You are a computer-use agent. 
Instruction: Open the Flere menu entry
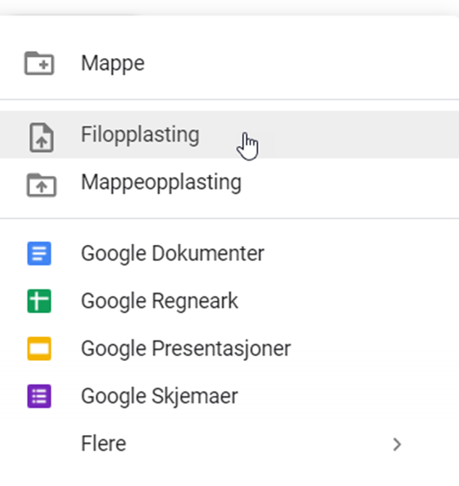point(229,444)
